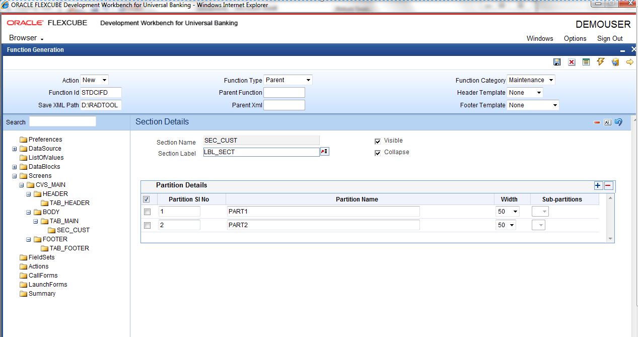Click the Partition Details scroll down arrow

(610, 239)
